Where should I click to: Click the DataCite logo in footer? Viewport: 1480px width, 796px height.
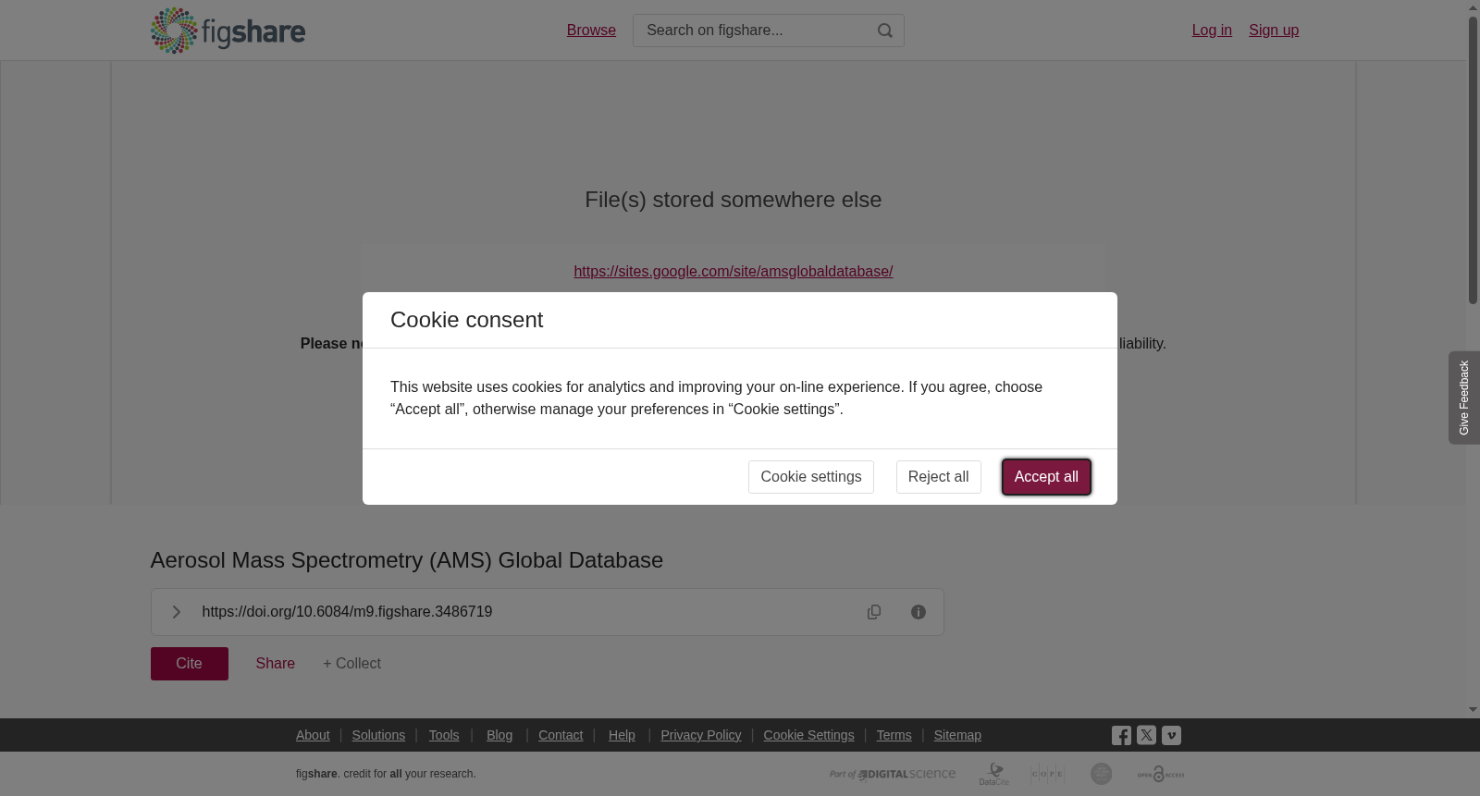pyautogui.click(x=994, y=774)
